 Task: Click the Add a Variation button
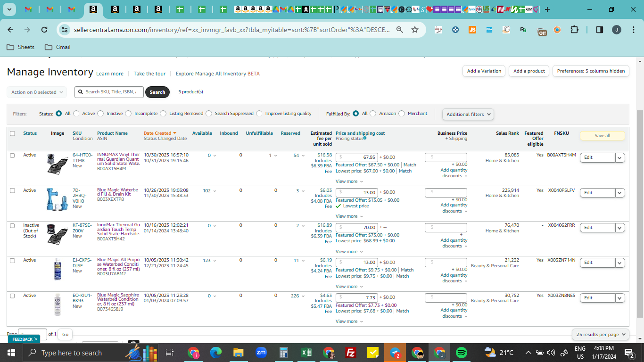click(x=484, y=71)
